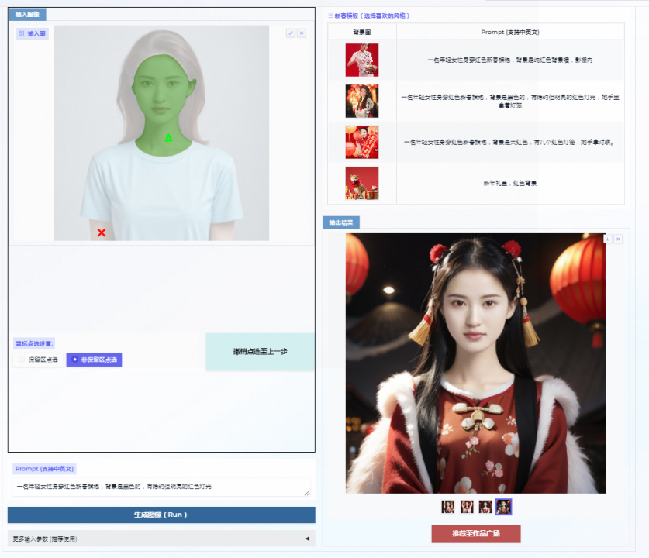Click the pencil edit icon on input image

(x=291, y=33)
